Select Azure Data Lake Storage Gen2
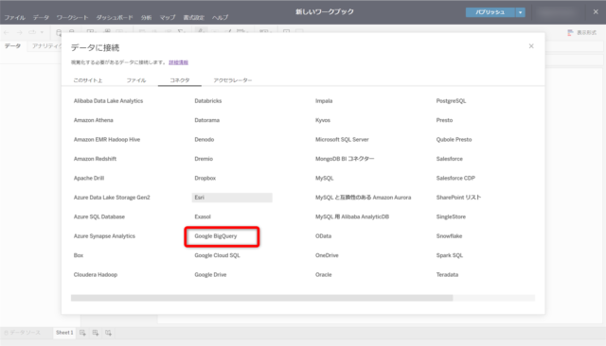This screenshot has width=606, height=346. tap(112, 198)
